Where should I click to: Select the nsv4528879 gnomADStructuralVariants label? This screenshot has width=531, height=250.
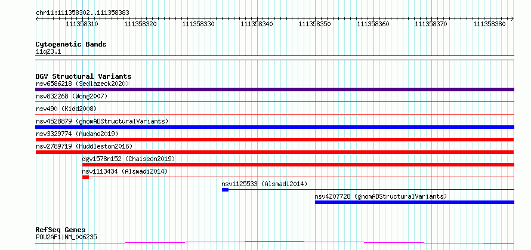pos(102,121)
